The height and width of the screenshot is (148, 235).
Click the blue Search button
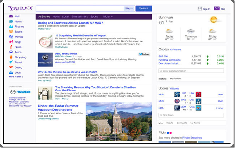[x=143, y=8]
